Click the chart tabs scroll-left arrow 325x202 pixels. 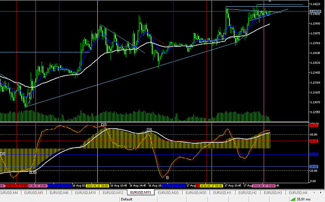pos(314,193)
